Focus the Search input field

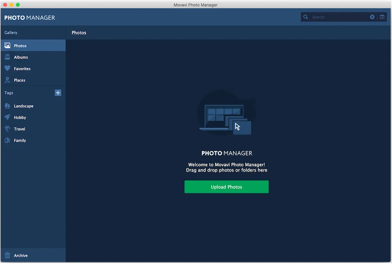tap(339, 17)
